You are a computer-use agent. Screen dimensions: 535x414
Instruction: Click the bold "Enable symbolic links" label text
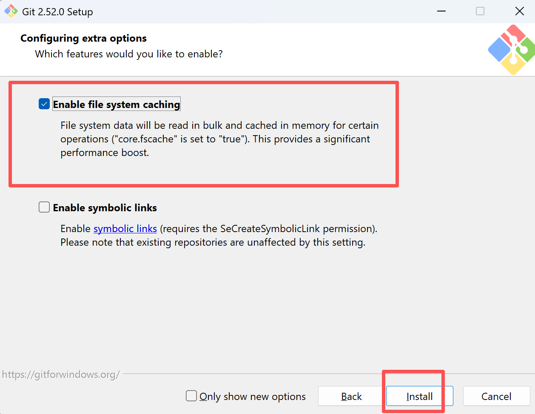tap(105, 208)
